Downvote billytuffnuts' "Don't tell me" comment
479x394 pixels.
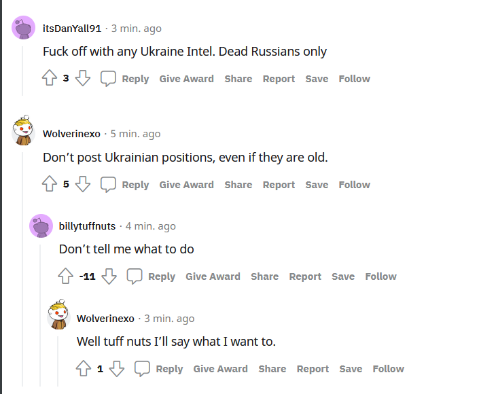click(109, 276)
